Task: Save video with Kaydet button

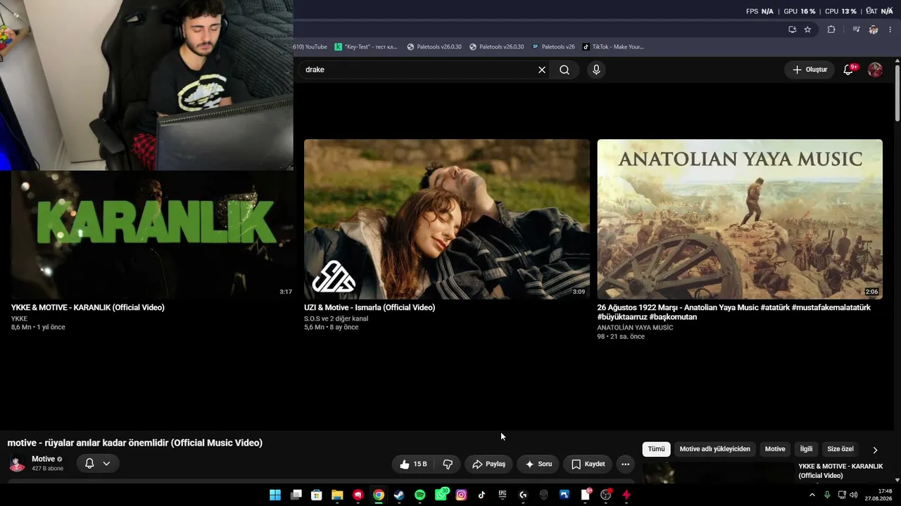Action: coord(588,464)
